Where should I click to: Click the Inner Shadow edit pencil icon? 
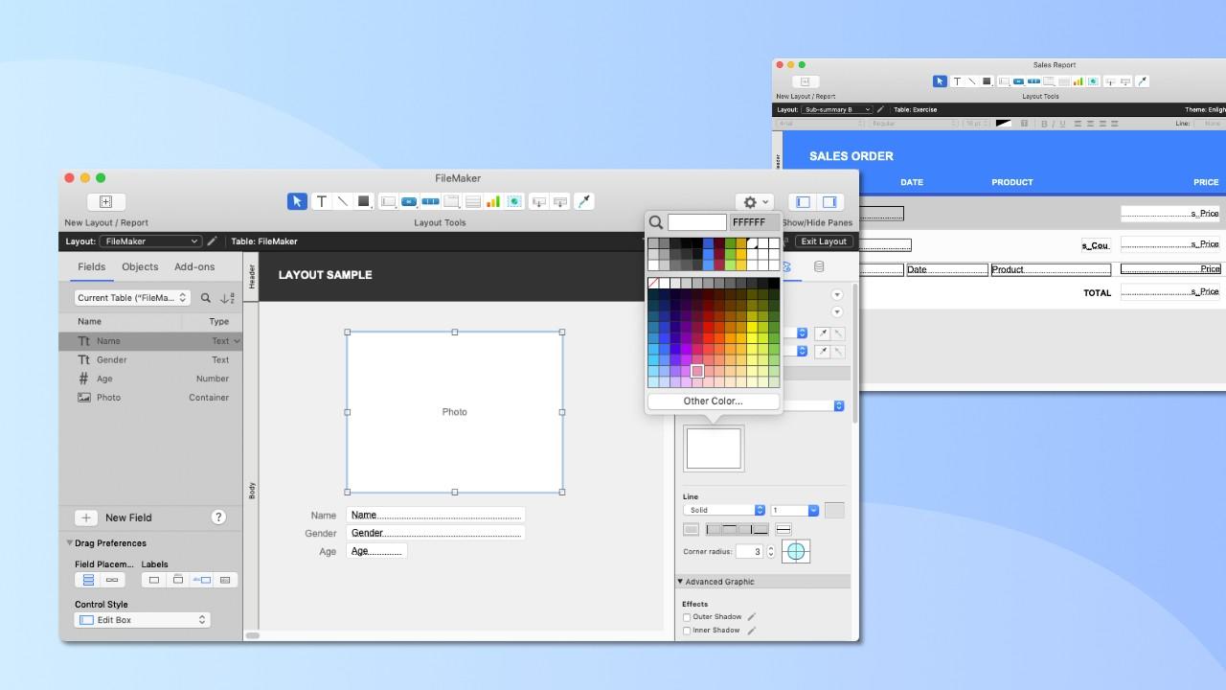(752, 631)
